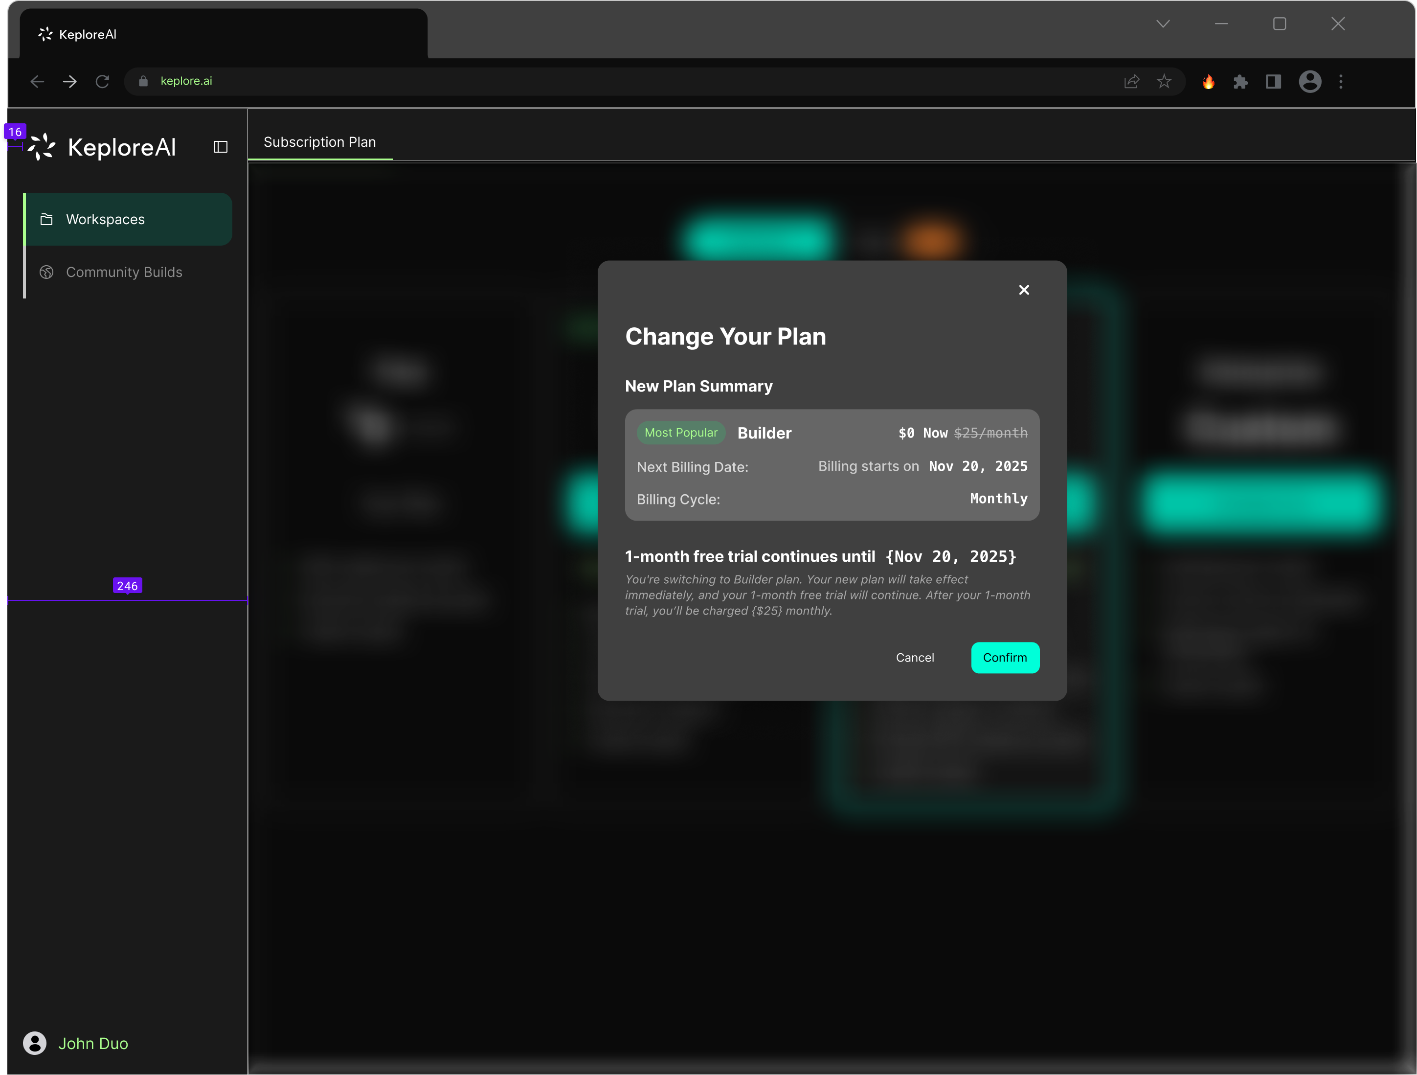Open Community Builds in the sidebar

click(124, 272)
